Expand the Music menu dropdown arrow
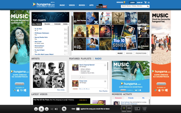The image size is (181, 113). click(x=67, y=5)
